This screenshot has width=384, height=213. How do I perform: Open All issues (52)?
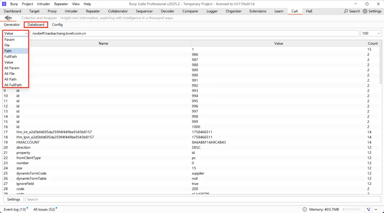click(x=44, y=209)
